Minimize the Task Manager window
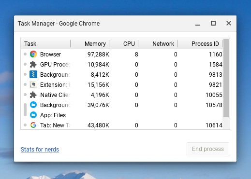This screenshot has height=179, width=251. (x=198, y=24)
